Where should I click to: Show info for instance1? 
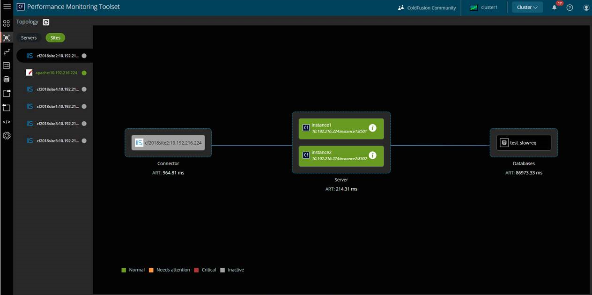point(373,128)
